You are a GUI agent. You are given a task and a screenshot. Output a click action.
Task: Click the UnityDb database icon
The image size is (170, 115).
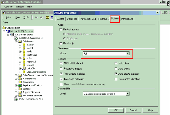24,68
